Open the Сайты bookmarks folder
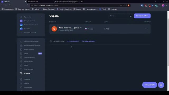Image resolution: width=169 pixels, height=95 pixels. [35, 9]
